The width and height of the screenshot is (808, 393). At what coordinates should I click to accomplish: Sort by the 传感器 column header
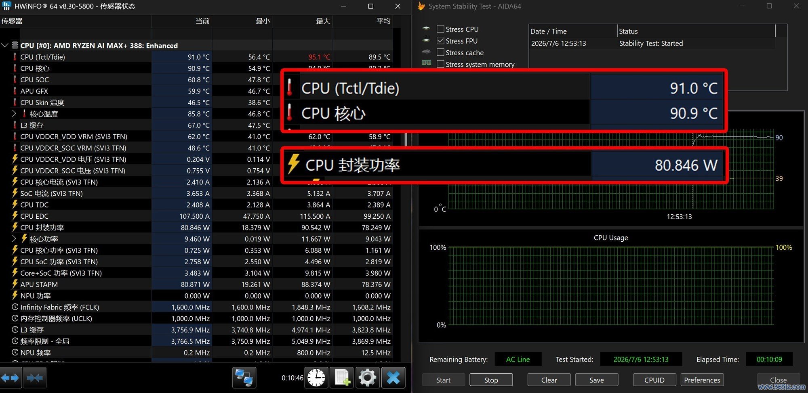(x=76, y=21)
